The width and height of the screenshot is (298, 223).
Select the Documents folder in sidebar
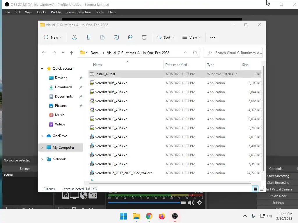pyautogui.click(x=64, y=96)
